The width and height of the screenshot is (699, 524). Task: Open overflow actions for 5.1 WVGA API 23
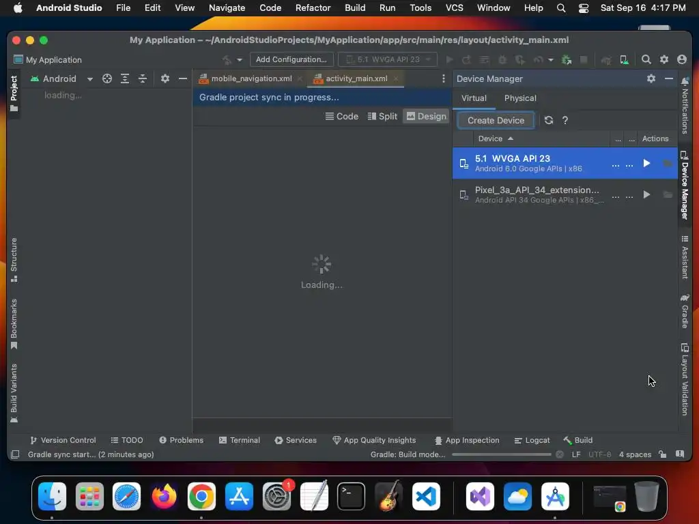[x=629, y=165]
